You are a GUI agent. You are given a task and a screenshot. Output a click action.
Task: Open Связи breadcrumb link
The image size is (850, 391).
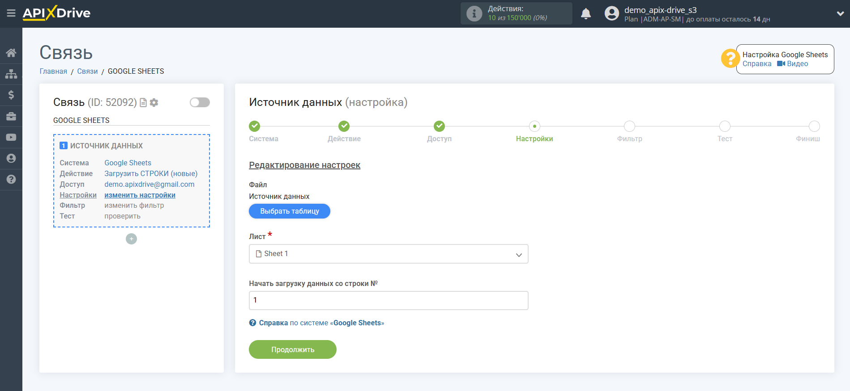pos(87,71)
